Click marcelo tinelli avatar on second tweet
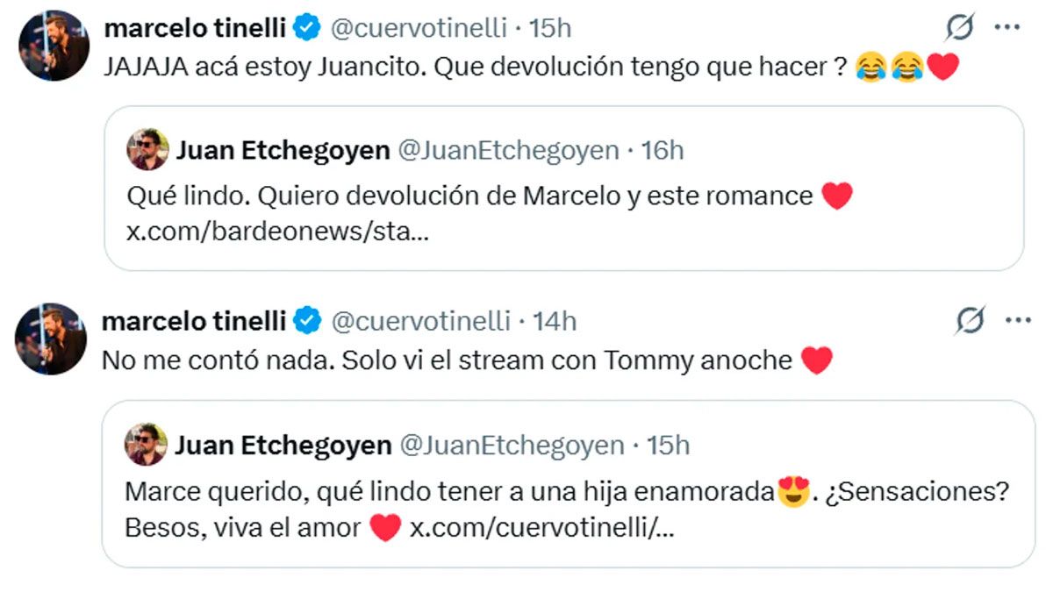 (51, 339)
